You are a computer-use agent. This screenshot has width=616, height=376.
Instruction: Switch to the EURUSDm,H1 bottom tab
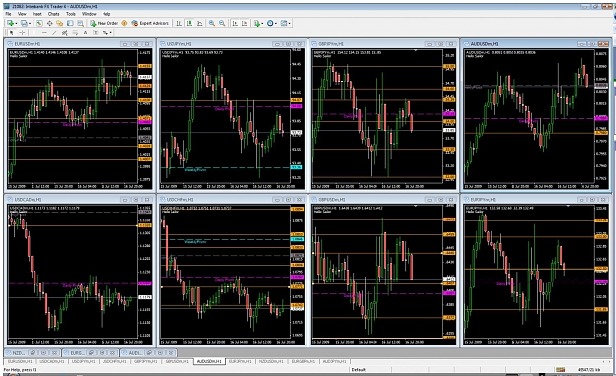click(x=20, y=361)
